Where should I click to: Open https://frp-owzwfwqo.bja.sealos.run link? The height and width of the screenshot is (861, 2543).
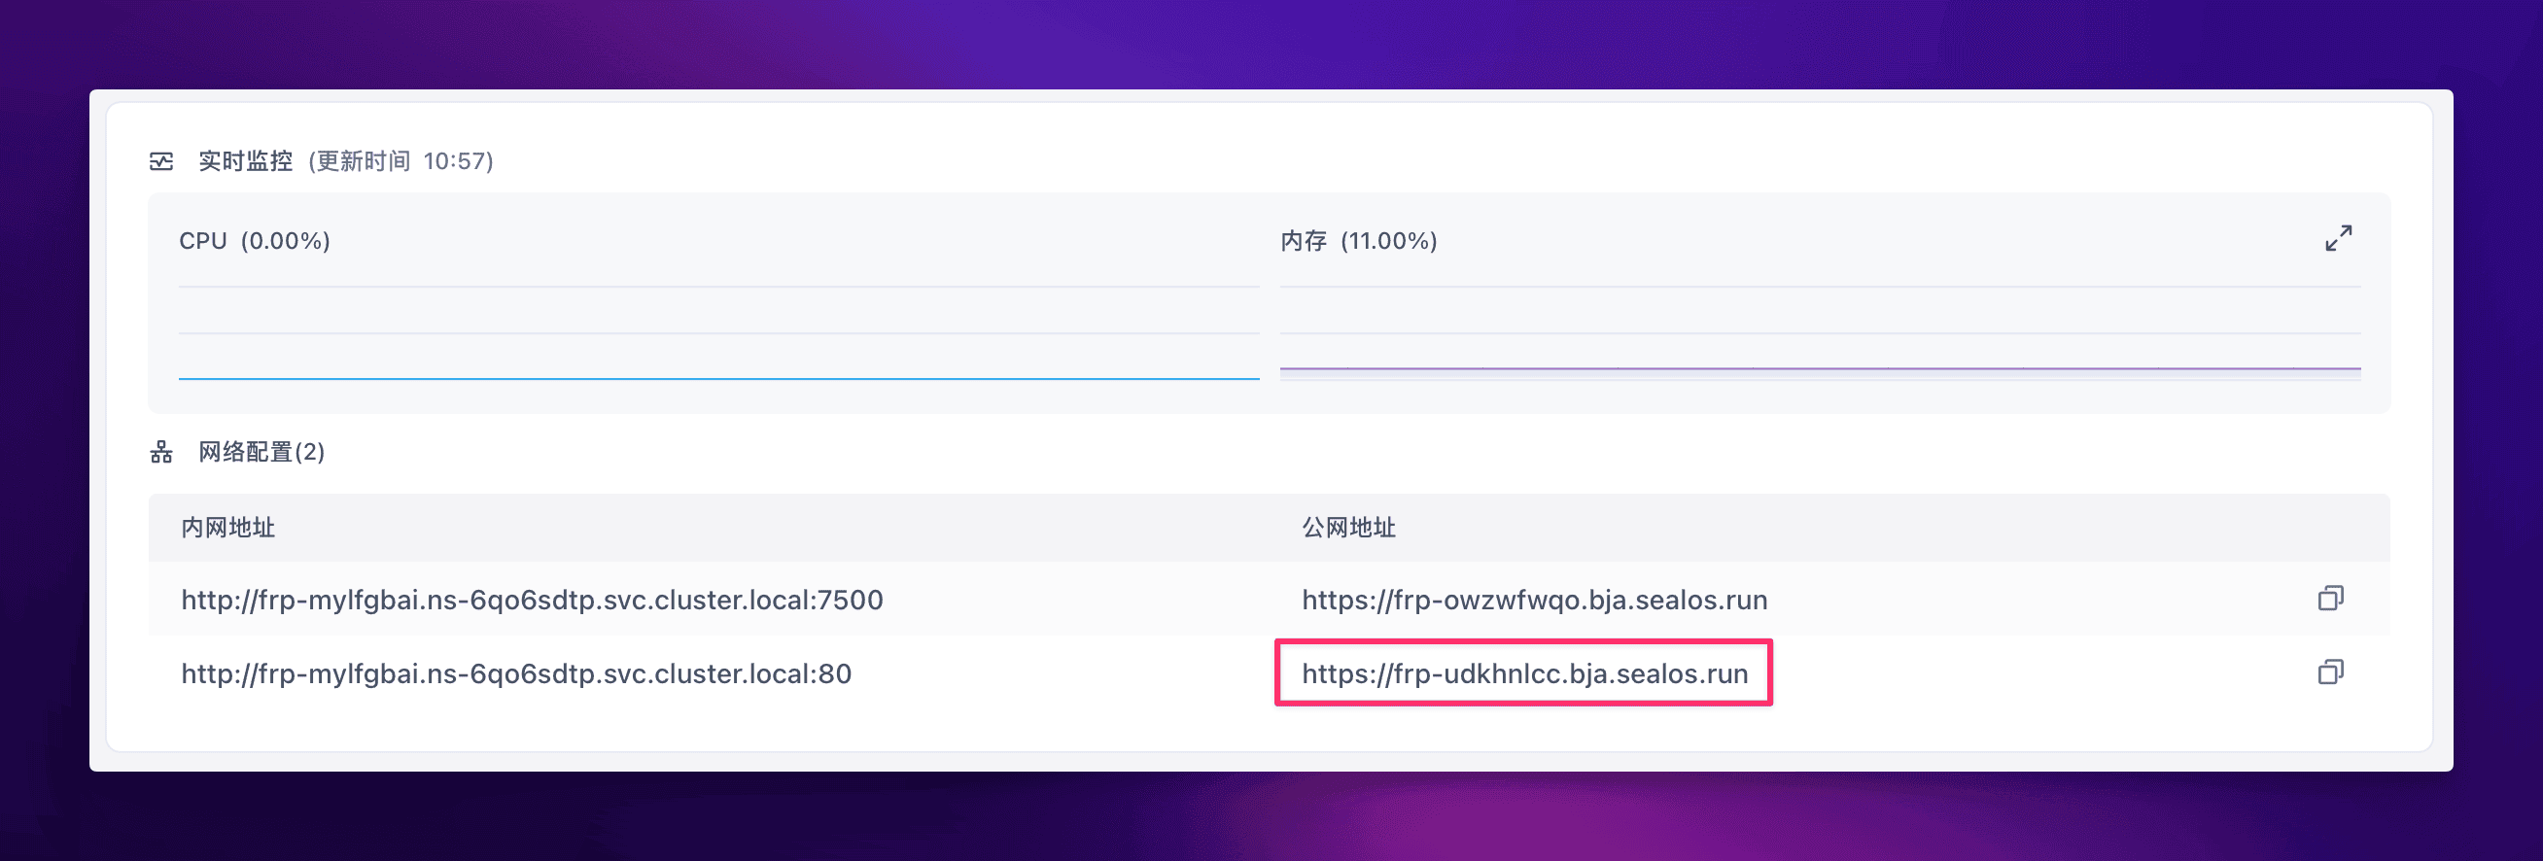click(1533, 600)
